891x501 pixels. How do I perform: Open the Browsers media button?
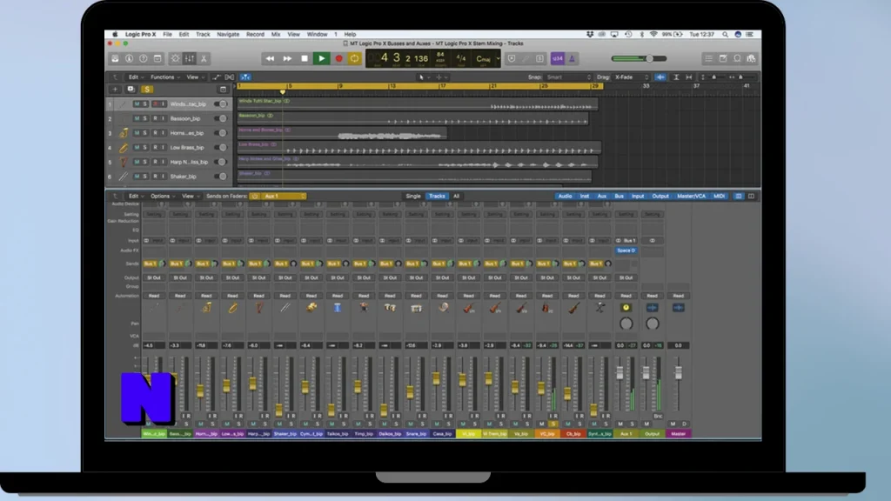[x=751, y=58]
